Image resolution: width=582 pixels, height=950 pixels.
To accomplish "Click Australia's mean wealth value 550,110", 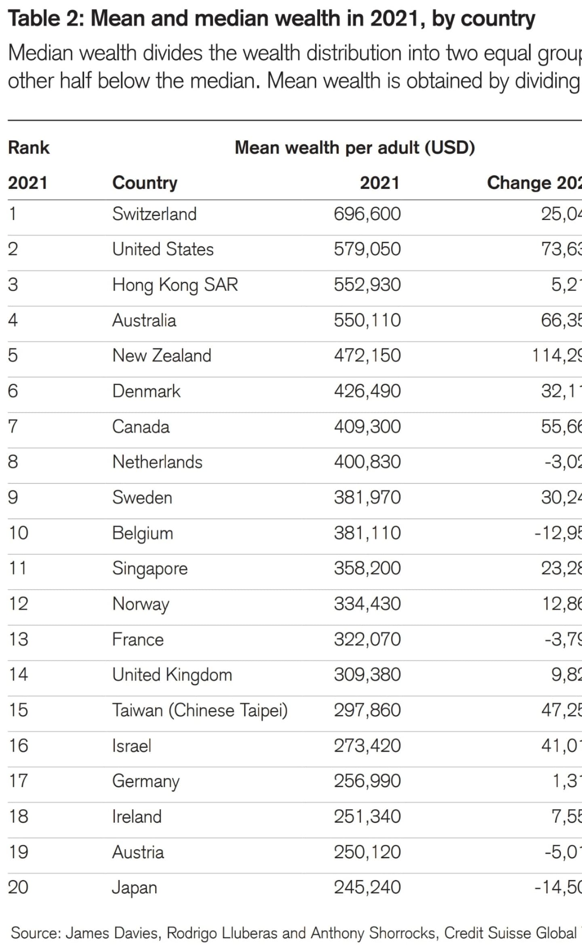I will pyautogui.click(x=367, y=320).
